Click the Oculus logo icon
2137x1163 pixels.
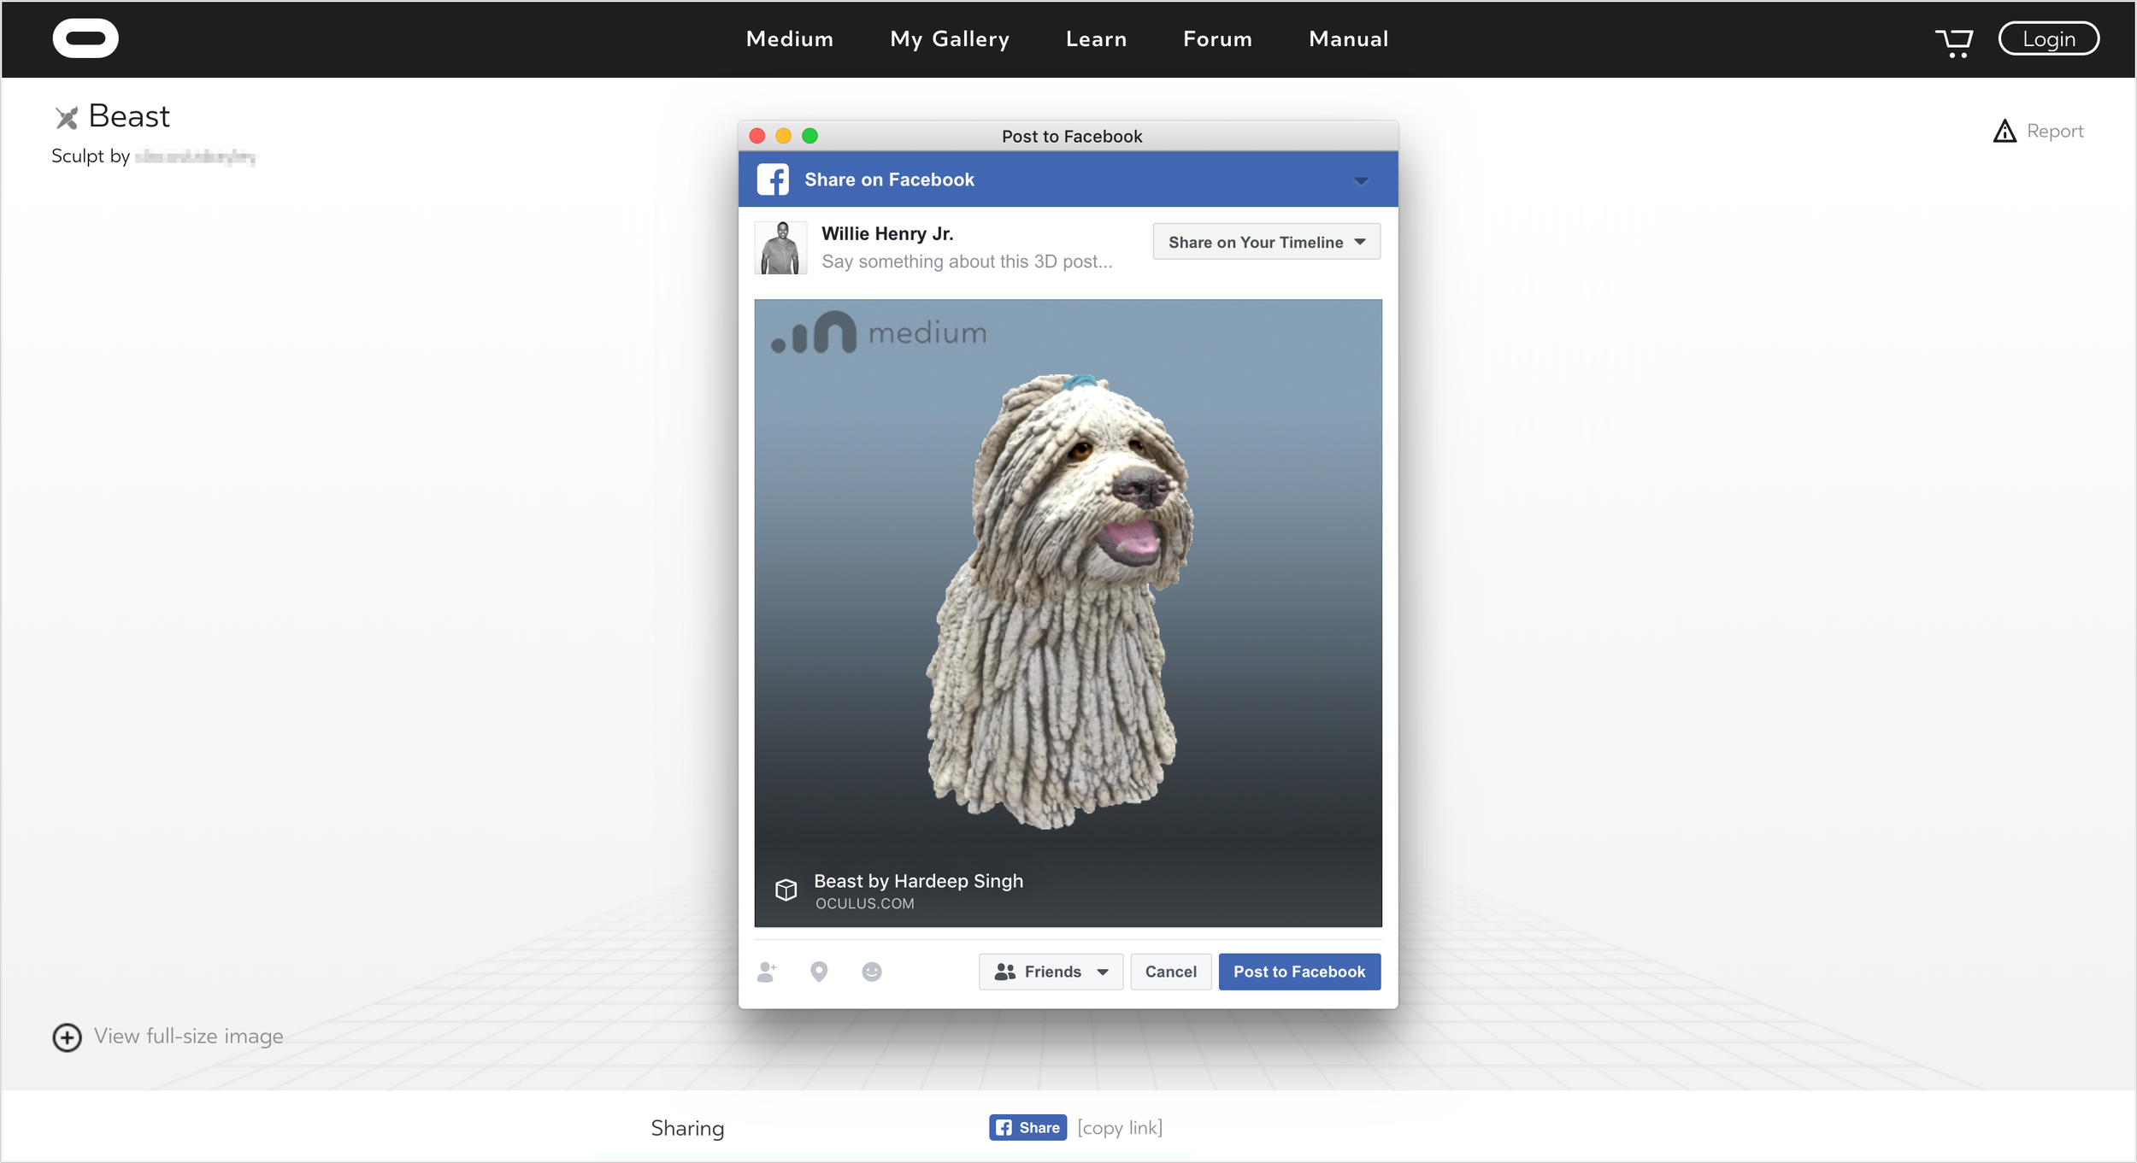(x=85, y=38)
